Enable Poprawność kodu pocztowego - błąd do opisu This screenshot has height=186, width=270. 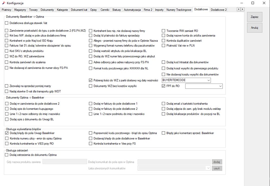tap(90, 133)
